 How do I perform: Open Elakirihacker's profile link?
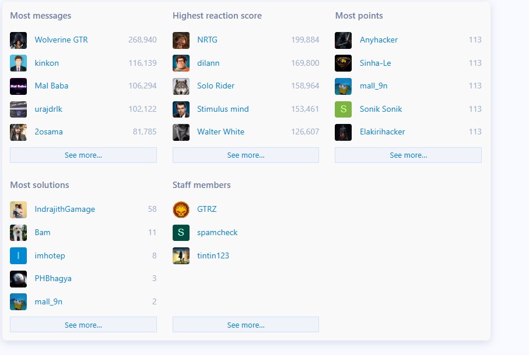382,132
